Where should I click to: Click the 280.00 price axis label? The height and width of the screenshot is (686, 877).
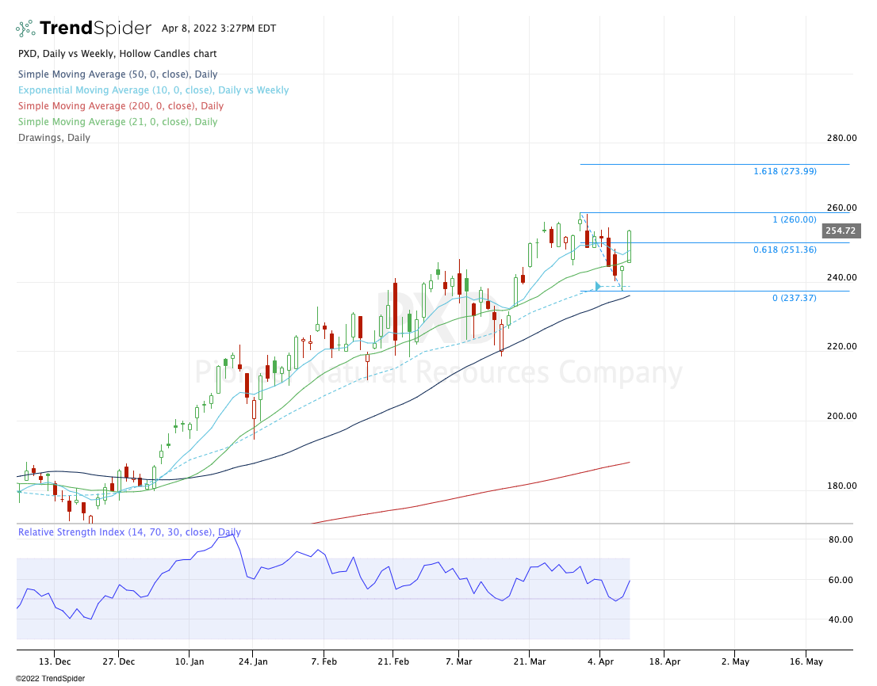pos(842,138)
